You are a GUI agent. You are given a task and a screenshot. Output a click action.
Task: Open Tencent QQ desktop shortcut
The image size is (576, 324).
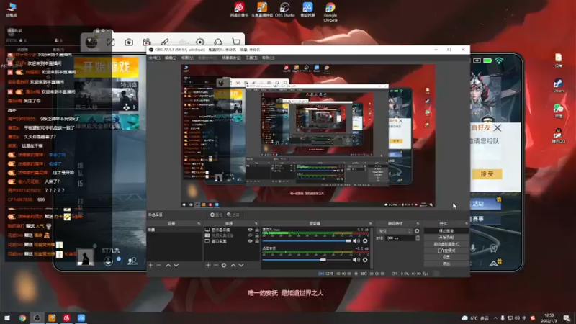[x=559, y=135]
